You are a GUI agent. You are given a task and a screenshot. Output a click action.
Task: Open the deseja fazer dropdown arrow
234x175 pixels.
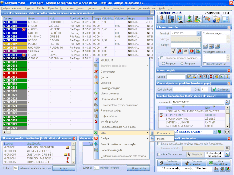click(x=214, y=132)
